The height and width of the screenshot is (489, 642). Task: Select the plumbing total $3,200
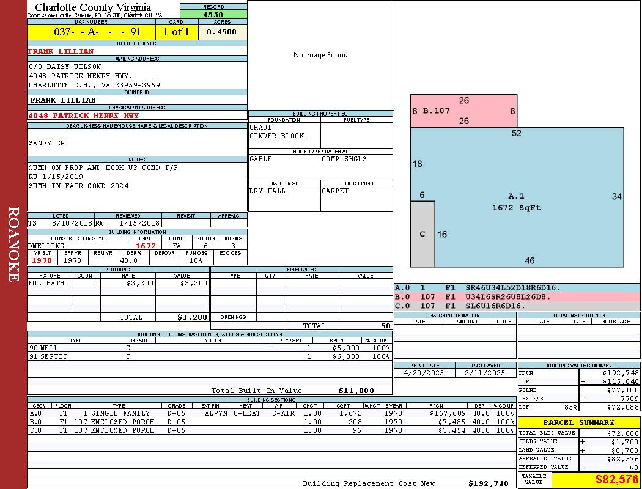[192, 317]
